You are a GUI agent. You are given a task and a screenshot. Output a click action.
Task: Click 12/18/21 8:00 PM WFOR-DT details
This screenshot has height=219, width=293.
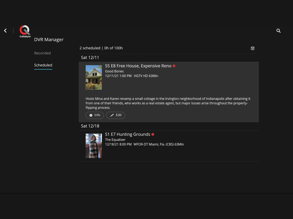pos(144,144)
